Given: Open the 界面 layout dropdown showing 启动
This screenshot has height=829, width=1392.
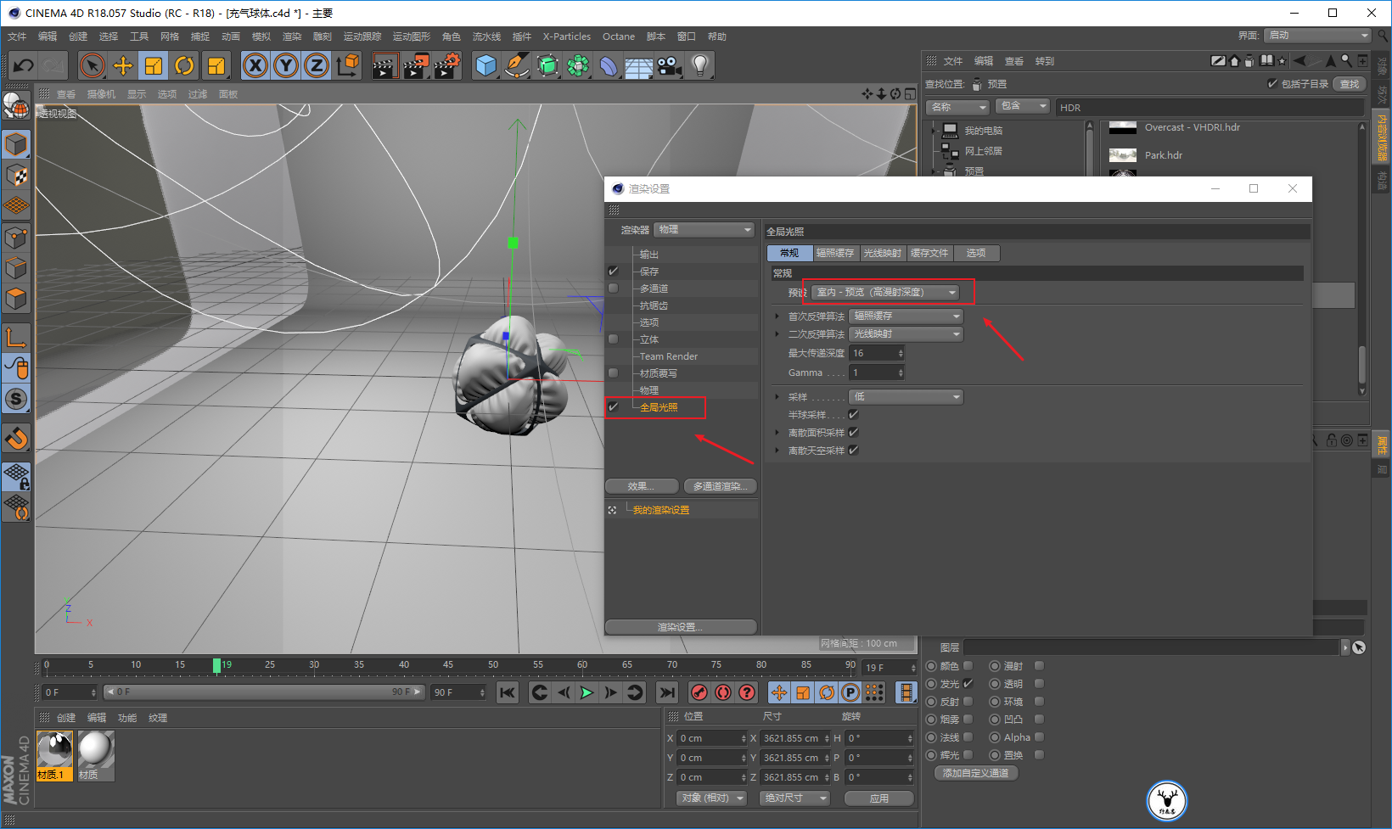Looking at the screenshot, I should [1317, 36].
